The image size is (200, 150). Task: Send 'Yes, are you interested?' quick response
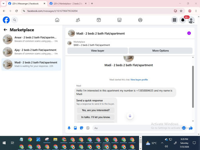[x=96, y=110]
